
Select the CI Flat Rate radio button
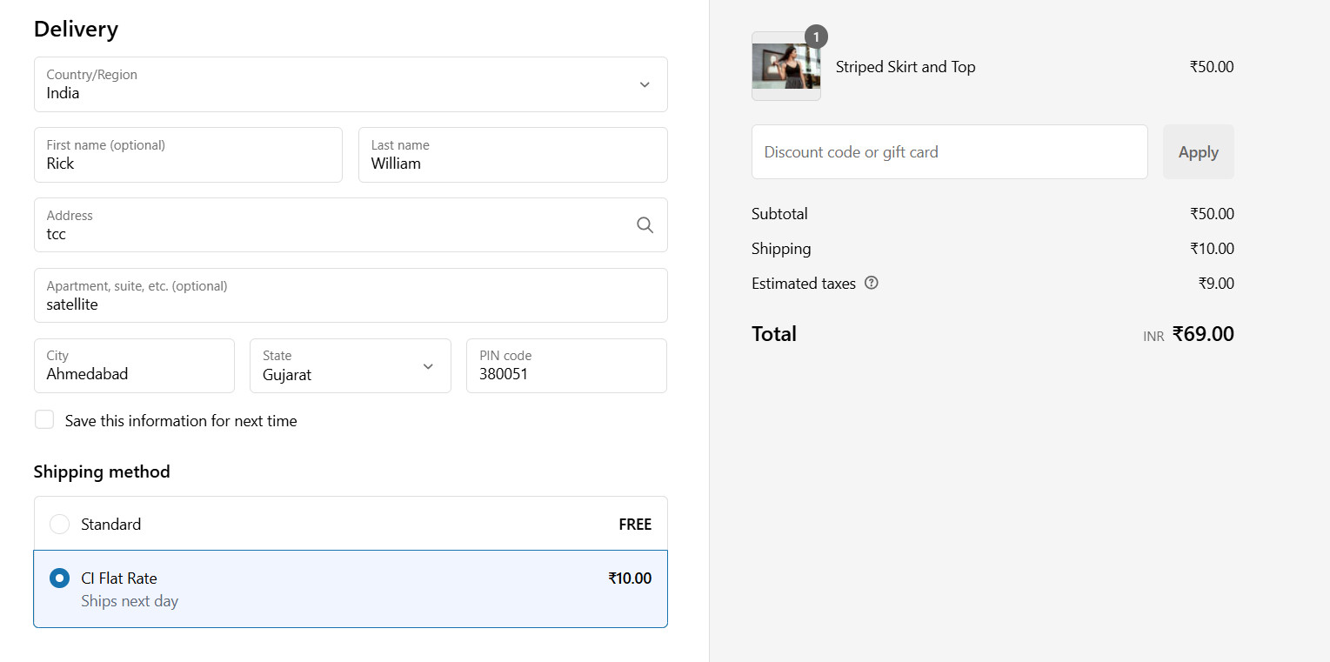tap(59, 578)
